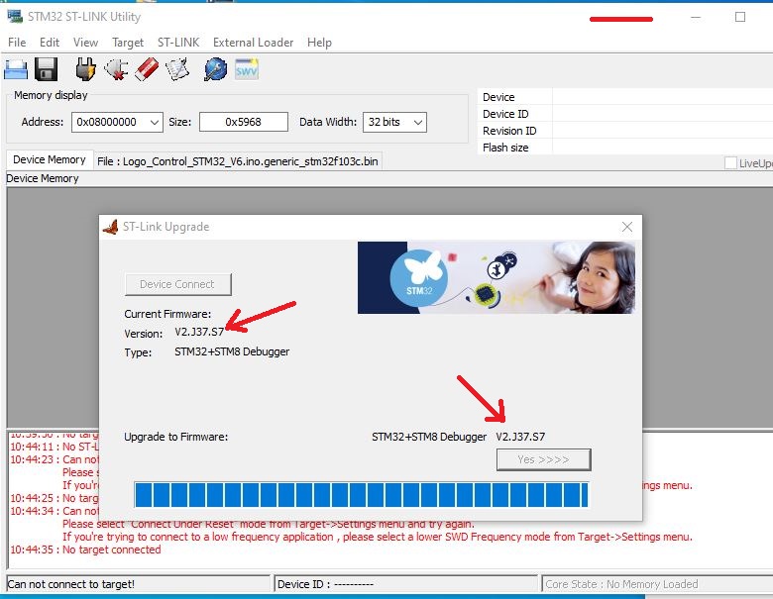Click the Device Connect button
This screenshot has height=599, width=773.
coord(177,284)
